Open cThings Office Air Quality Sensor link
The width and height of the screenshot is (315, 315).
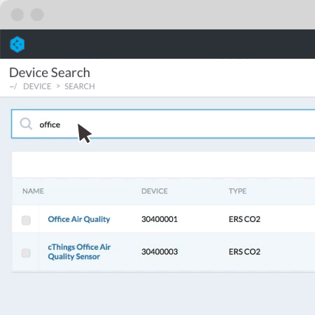tap(79, 252)
